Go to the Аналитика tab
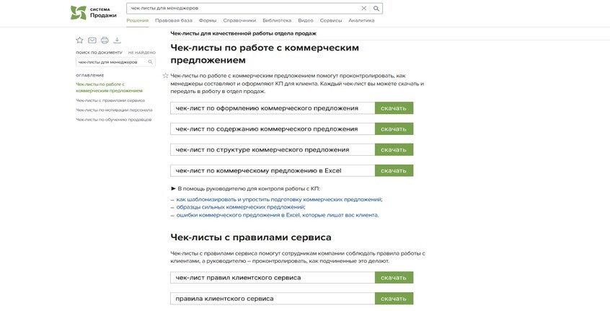610x311 pixels. (361, 20)
